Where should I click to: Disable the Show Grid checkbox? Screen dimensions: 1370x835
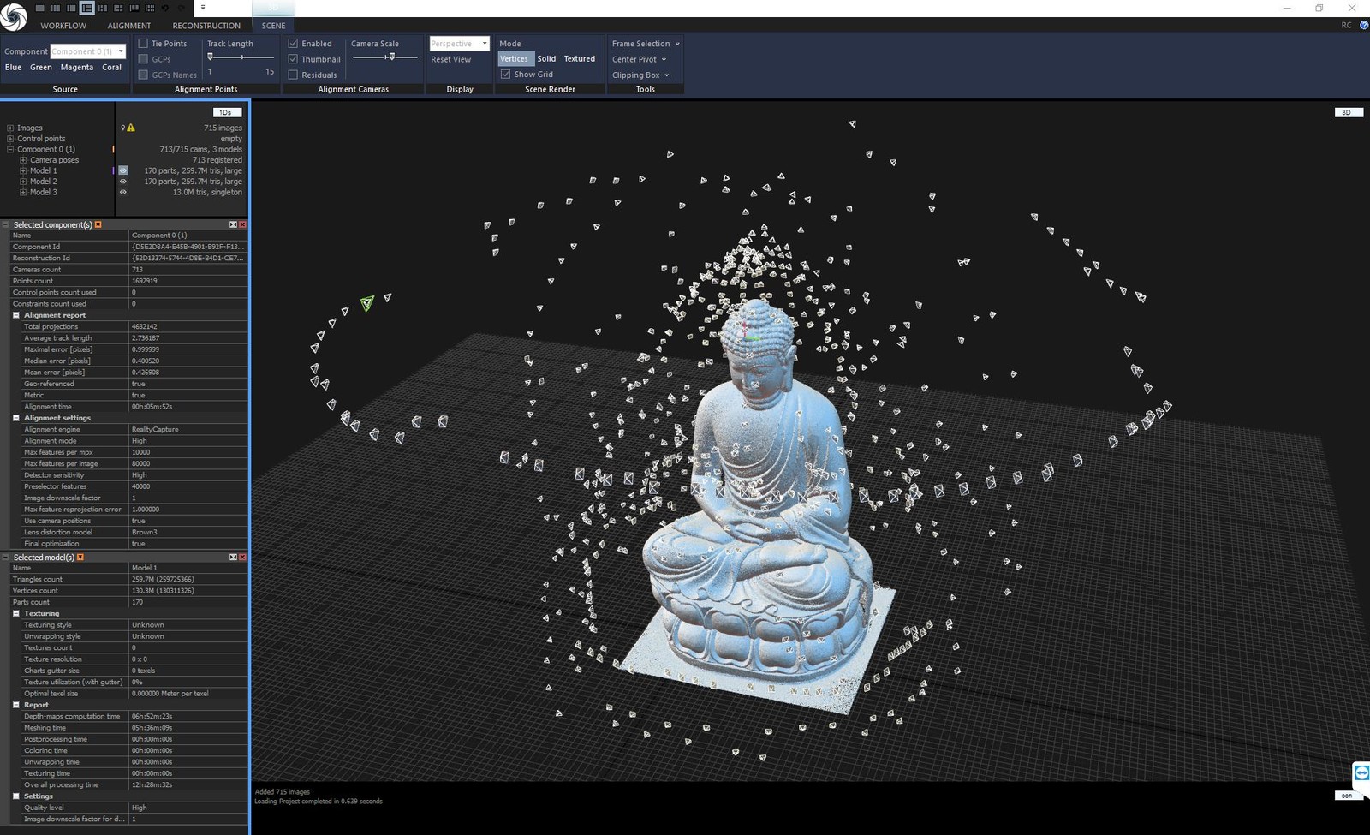(505, 74)
